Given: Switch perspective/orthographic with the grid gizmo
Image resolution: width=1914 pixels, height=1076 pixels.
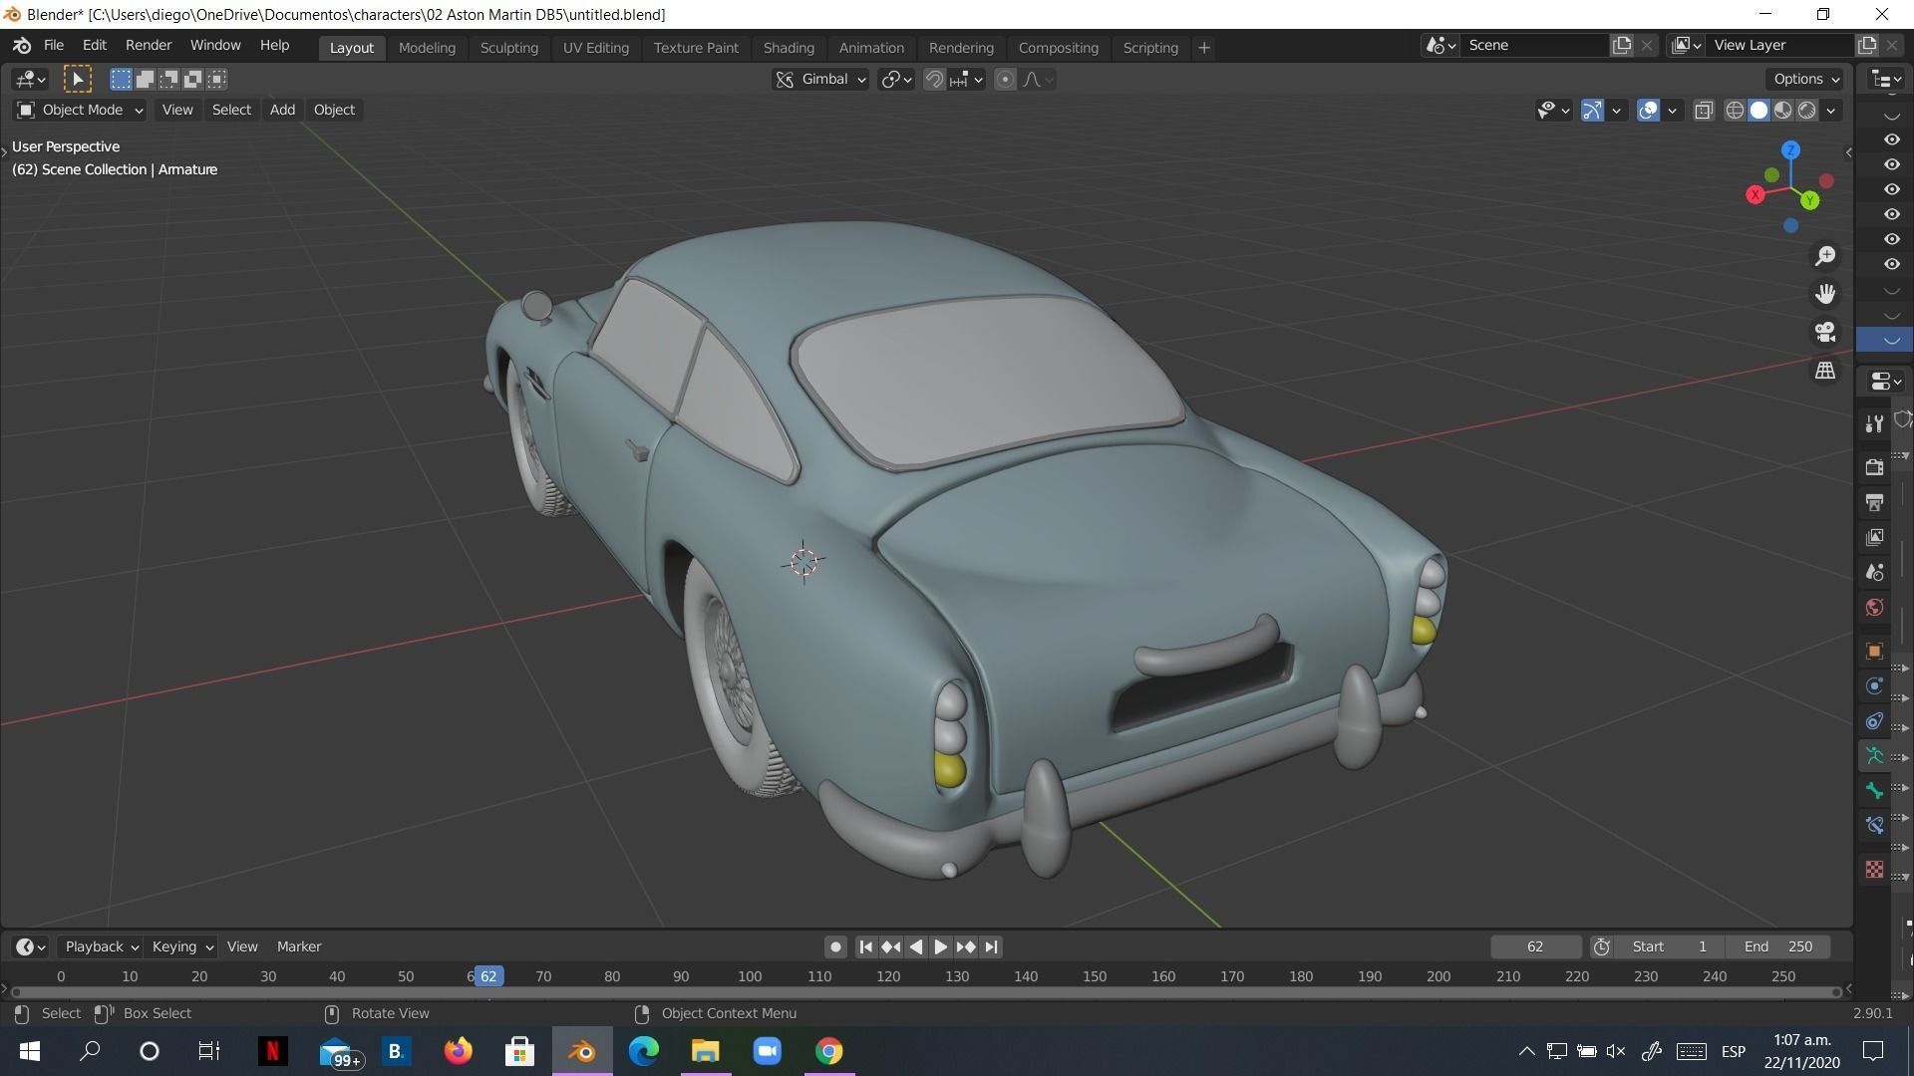Looking at the screenshot, I should pyautogui.click(x=1825, y=370).
